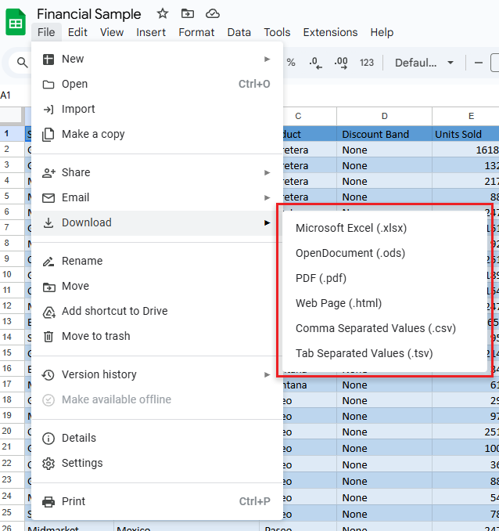This screenshot has height=531, width=499.
Task: Choose Add shortcut to Drive
Action: pyautogui.click(x=157, y=311)
